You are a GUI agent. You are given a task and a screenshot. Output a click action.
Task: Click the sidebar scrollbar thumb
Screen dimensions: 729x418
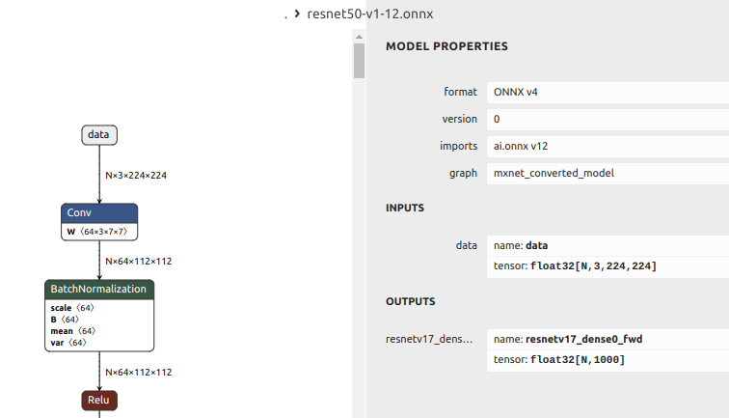point(359,59)
